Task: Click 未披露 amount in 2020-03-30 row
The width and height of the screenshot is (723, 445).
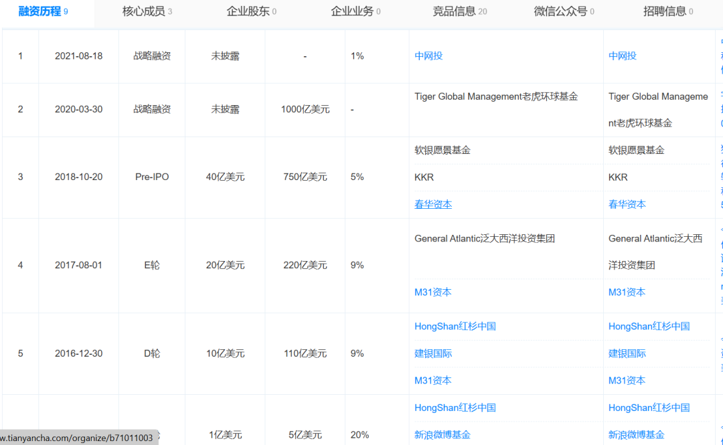Action: (225, 109)
